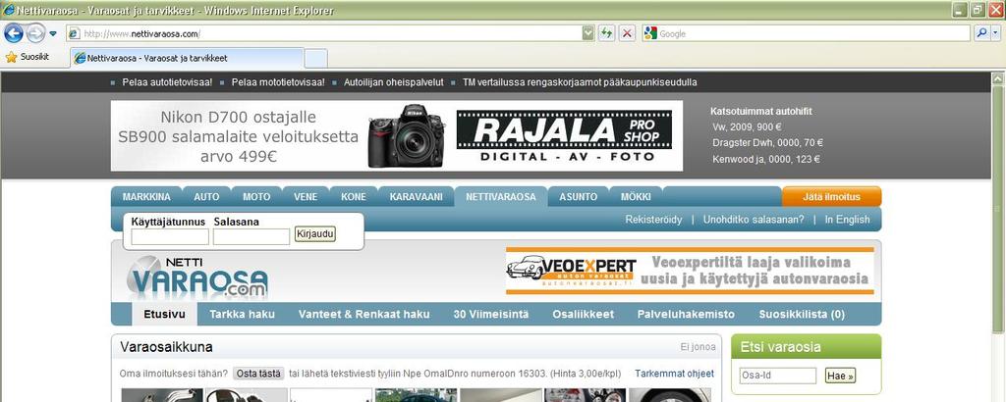Switch to the KONE site tab
Image resolution: width=1006 pixels, height=402 pixels.
tap(354, 196)
